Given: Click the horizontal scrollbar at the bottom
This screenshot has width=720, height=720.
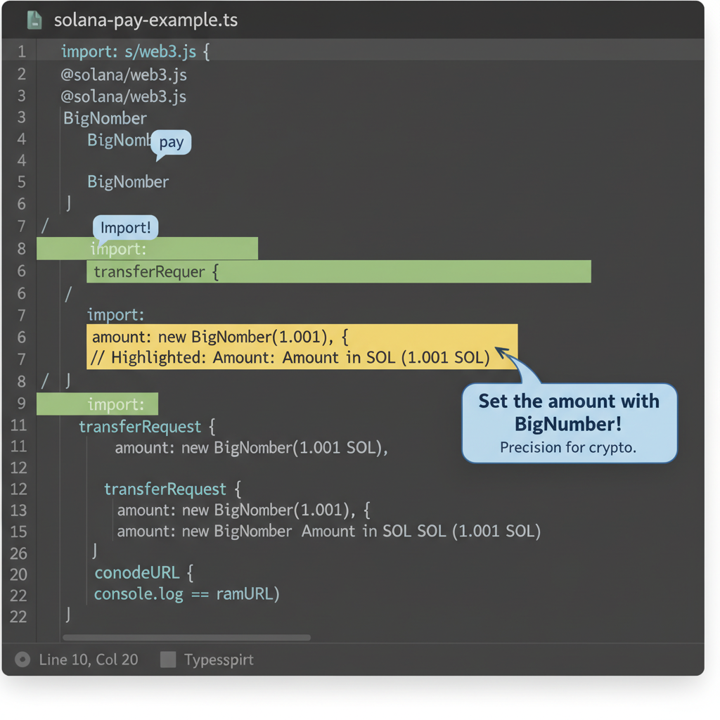Looking at the screenshot, I should click(186, 637).
